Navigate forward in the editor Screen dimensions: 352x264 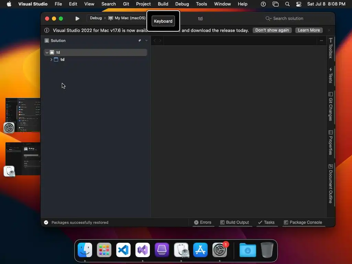pyautogui.click(x=160, y=41)
